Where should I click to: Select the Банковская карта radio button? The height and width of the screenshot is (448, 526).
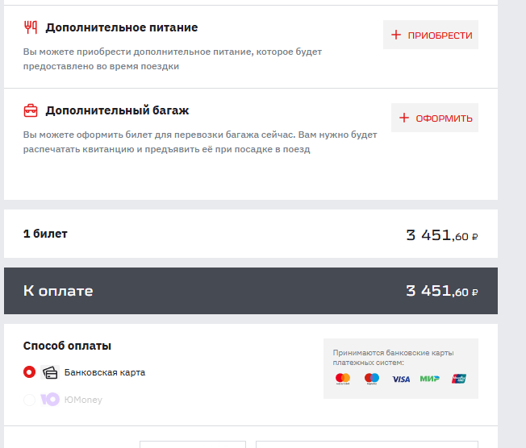pyautogui.click(x=30, y=372)
